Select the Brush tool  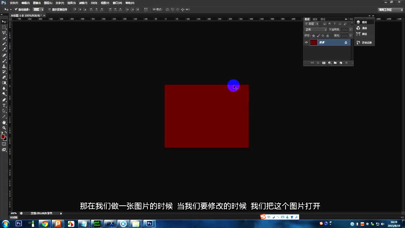click(x=4, y=61)
